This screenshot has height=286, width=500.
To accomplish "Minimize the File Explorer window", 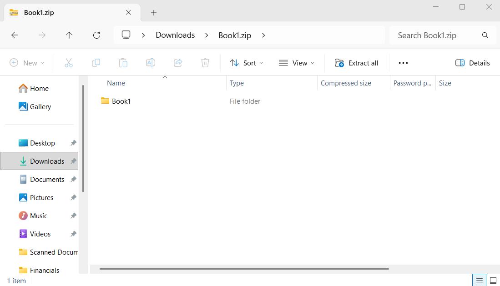I will click(x=436, y=7).
